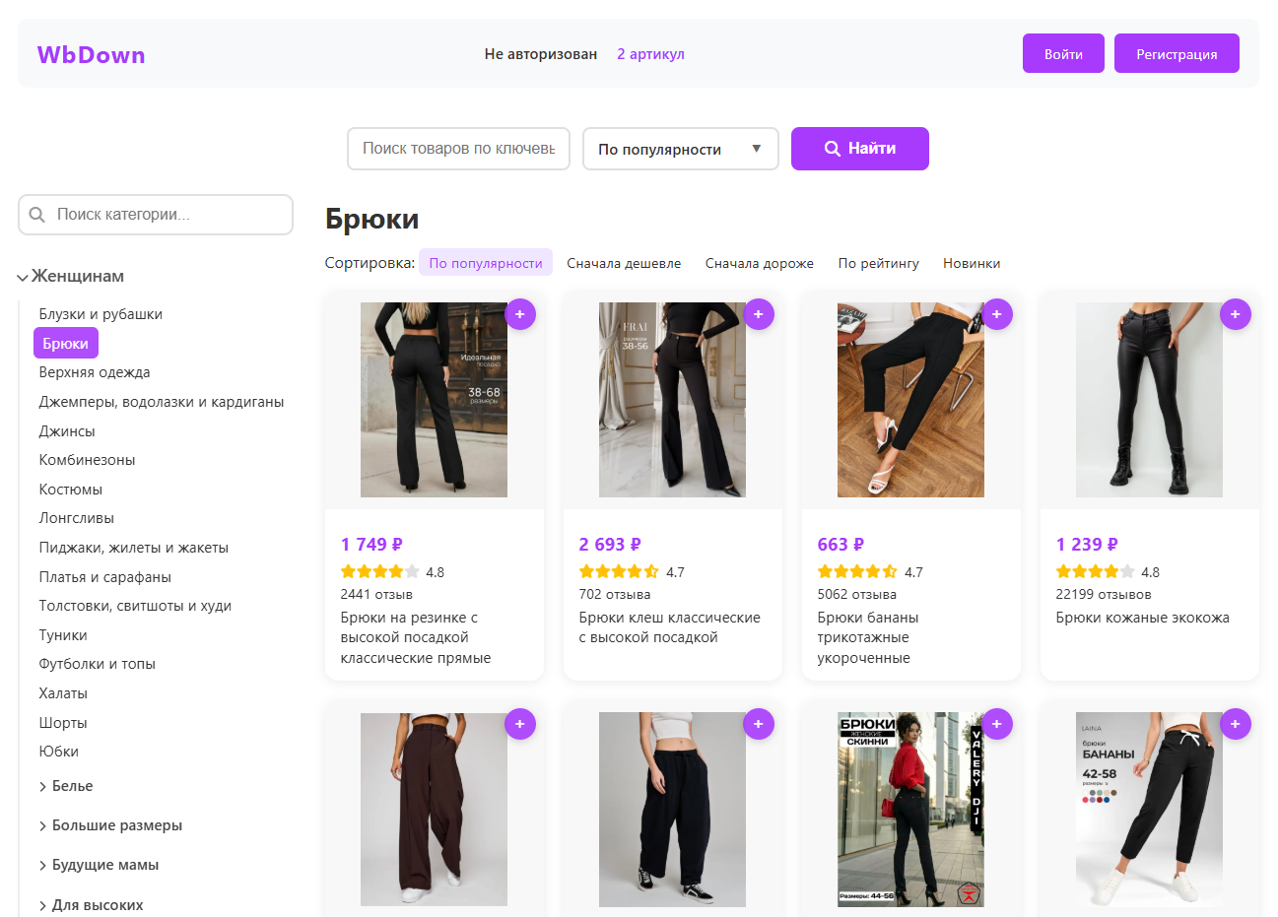Image resolution: width=1278 pixels, height=917 pixels.
Task: Collapse the Женщинам category section
Action: click(23, 278)
